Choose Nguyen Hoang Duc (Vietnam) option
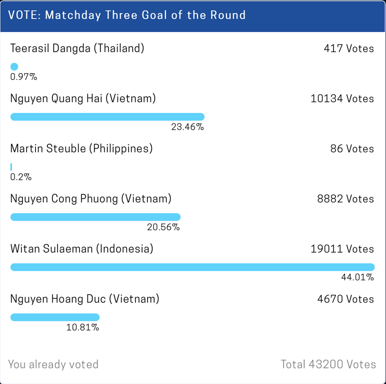 click(x=84, y=299)
